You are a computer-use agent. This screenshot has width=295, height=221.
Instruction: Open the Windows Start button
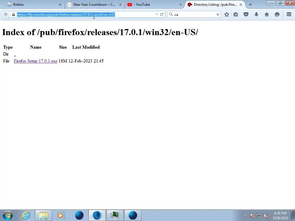pyautogui.click(x=8, y=215)
